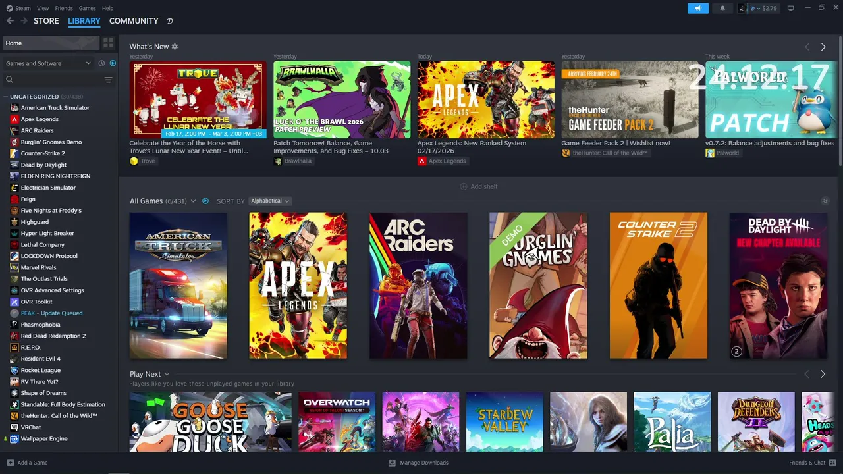This screenshot has height=474, width=843.
Task: Open the Palworld publisher link under the patch news
Action: point(722,153)
